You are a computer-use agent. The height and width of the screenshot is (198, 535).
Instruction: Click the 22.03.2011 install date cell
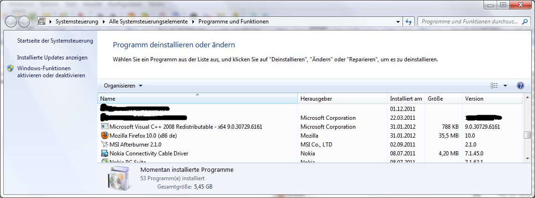click(403, 118)
